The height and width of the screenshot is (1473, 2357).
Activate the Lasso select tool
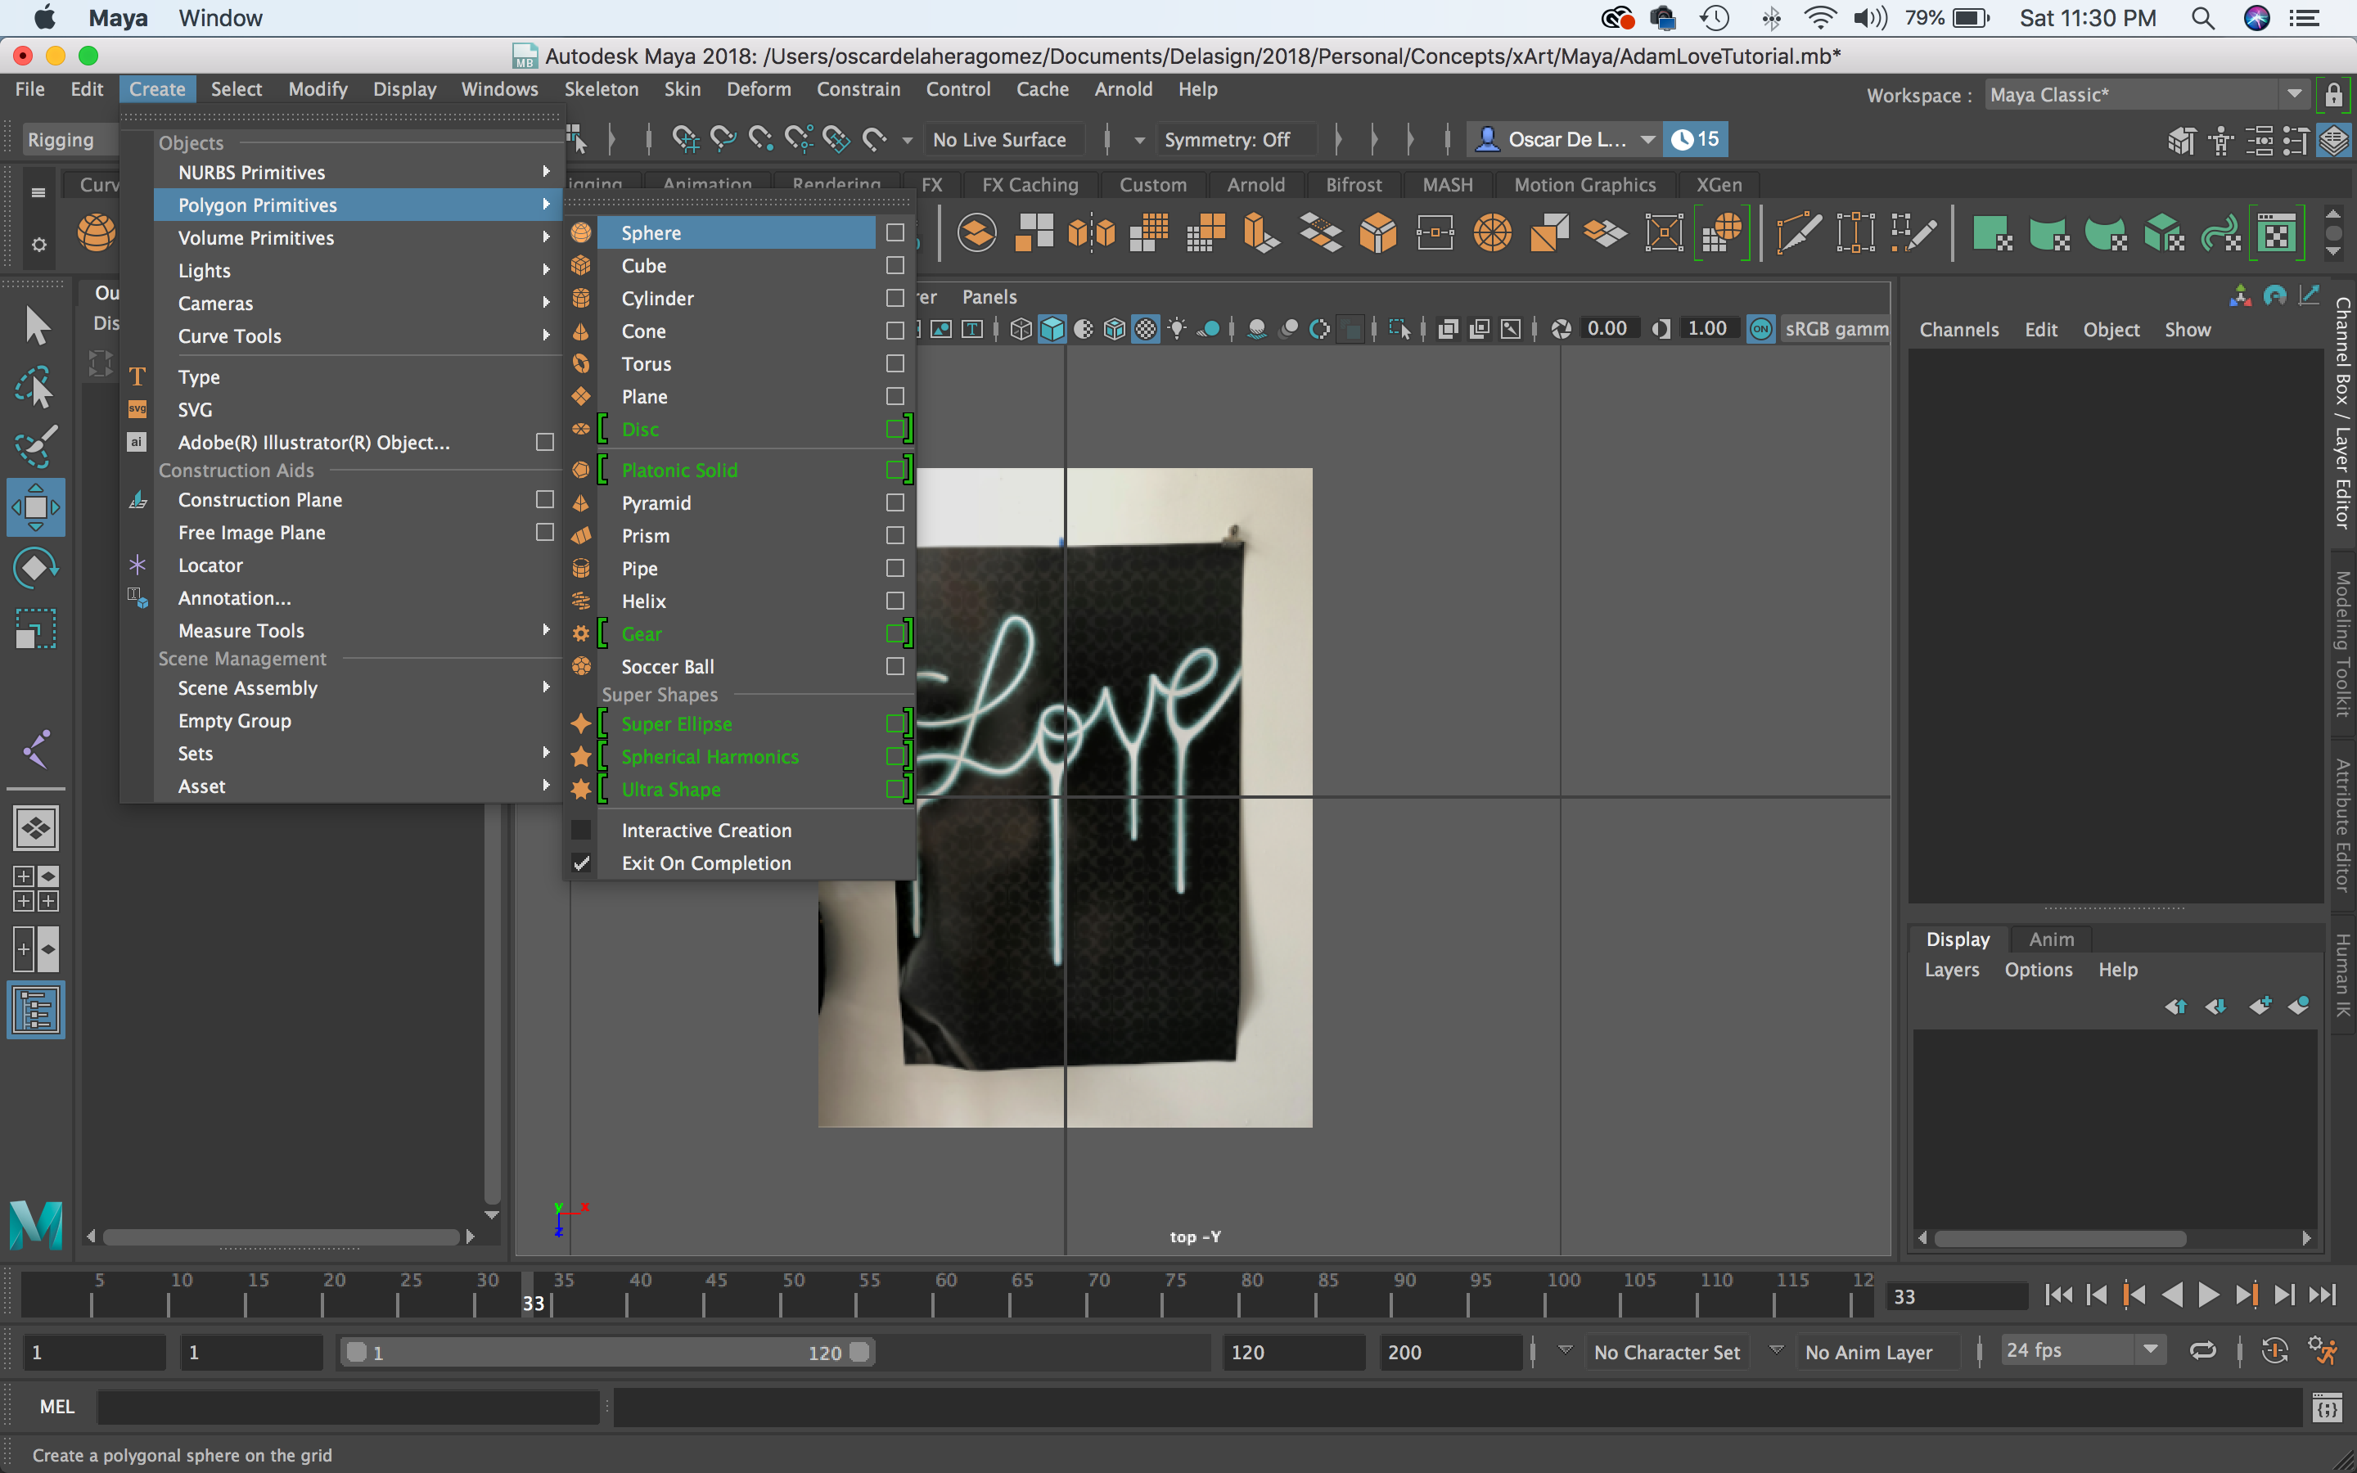pos(36,387)
